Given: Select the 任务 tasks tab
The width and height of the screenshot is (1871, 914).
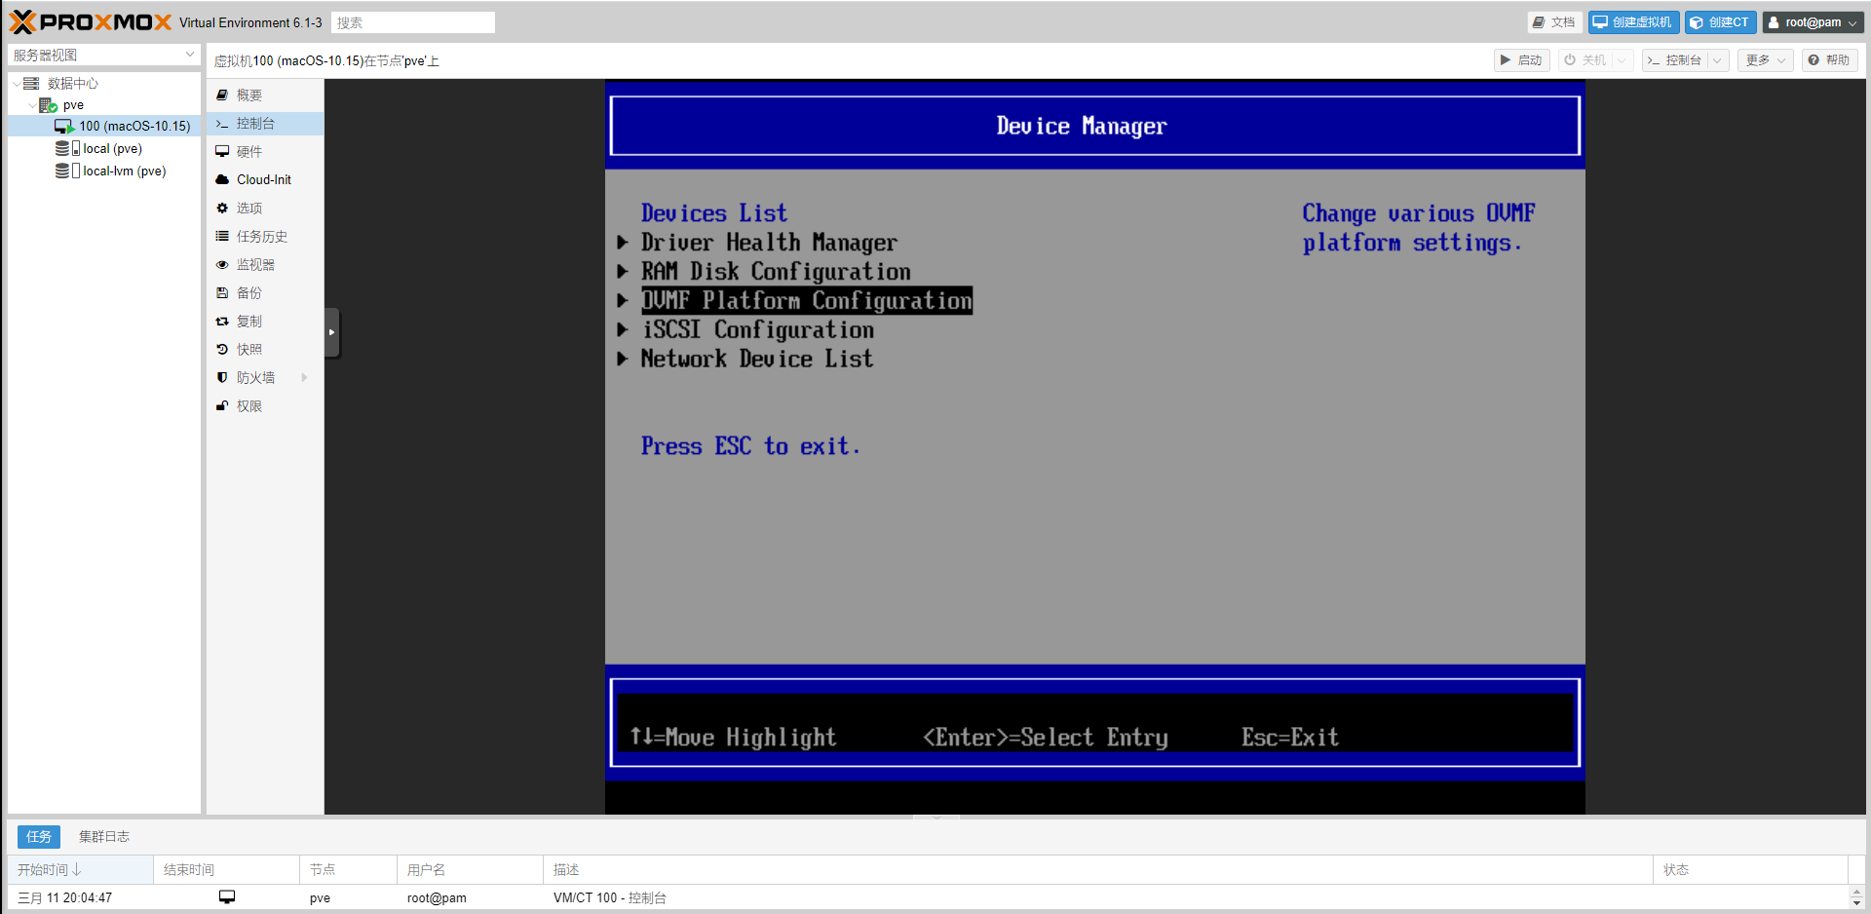Looking at the screenshot, I should [x=39, y=837].
